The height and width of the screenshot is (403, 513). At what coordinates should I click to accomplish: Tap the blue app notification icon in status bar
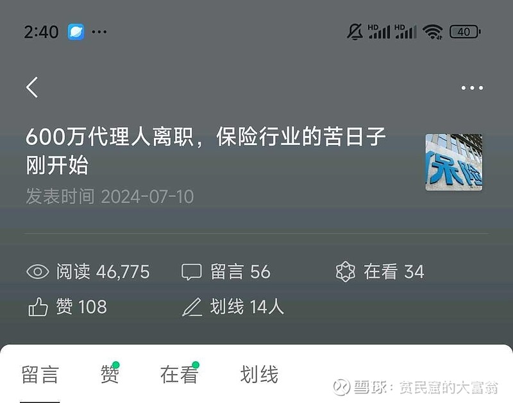[76, 31]
